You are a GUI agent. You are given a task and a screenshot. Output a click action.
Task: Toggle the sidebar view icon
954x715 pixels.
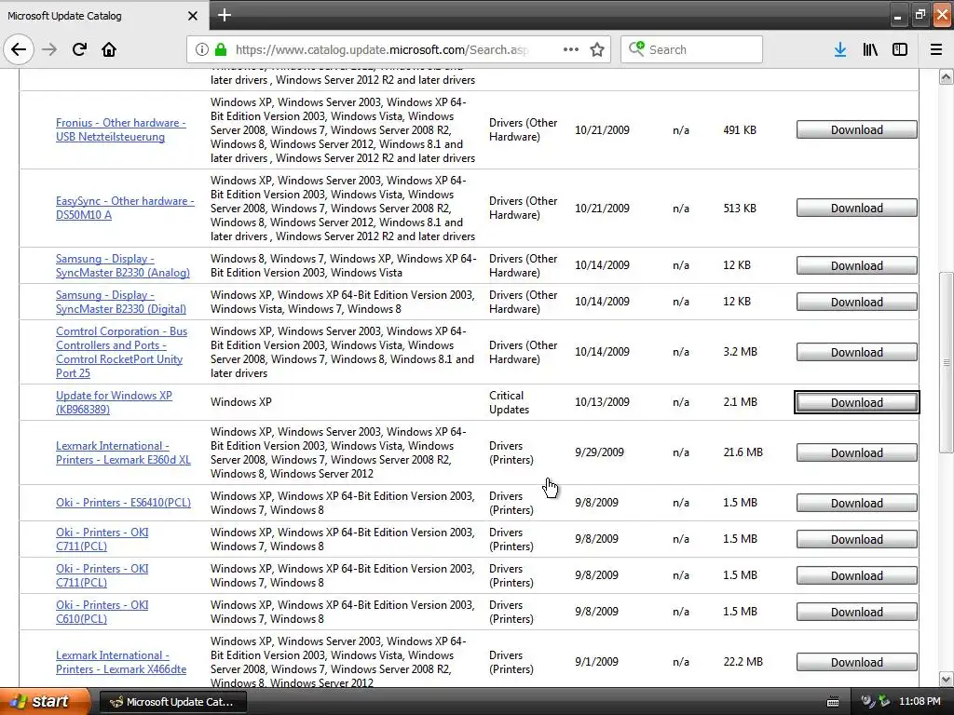(x=900, y=49)
